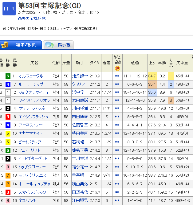
Task: Click the pink frame number 8 for トゥザグローリー
Action: point(8,167)
